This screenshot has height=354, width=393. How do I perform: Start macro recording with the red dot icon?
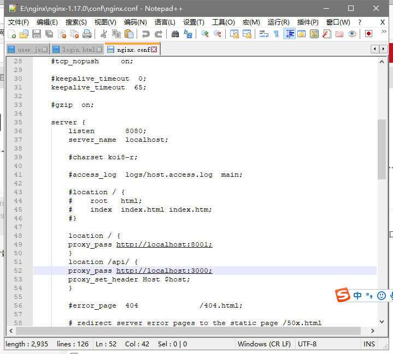(x=368, y=34)
